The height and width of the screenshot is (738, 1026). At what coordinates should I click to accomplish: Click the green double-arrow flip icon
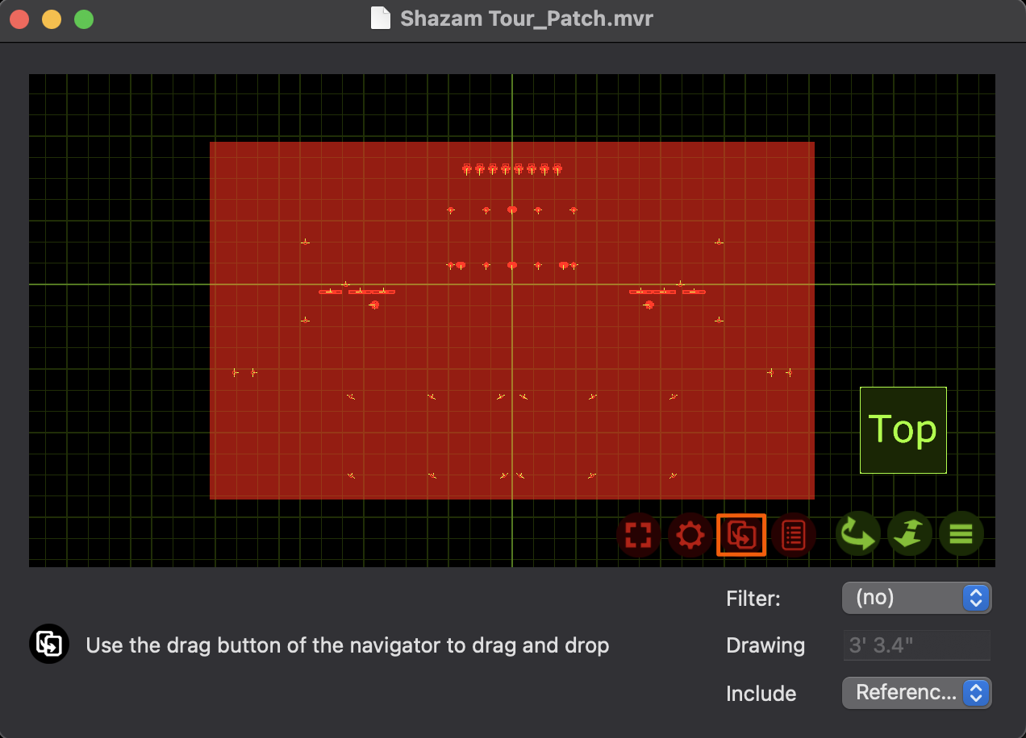(x=909, y=534)
